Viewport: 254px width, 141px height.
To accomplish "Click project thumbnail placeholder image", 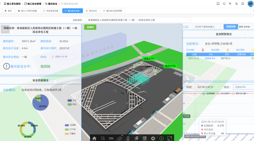I will tap(5, 29).
